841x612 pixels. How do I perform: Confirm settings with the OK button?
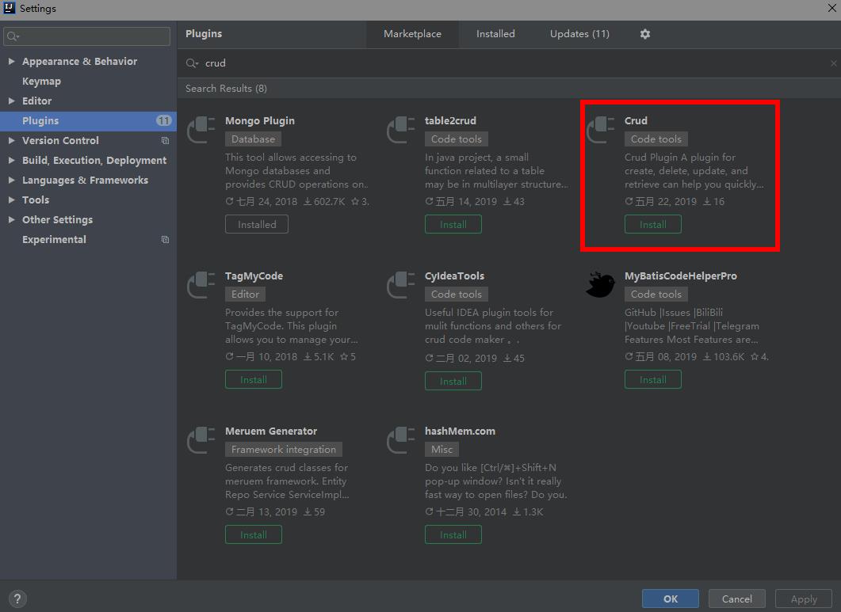(x=671, y=599)
